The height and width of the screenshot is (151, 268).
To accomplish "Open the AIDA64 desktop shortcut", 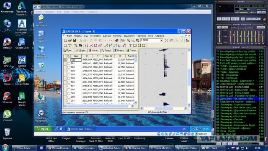I will click(x=22, y=61).
